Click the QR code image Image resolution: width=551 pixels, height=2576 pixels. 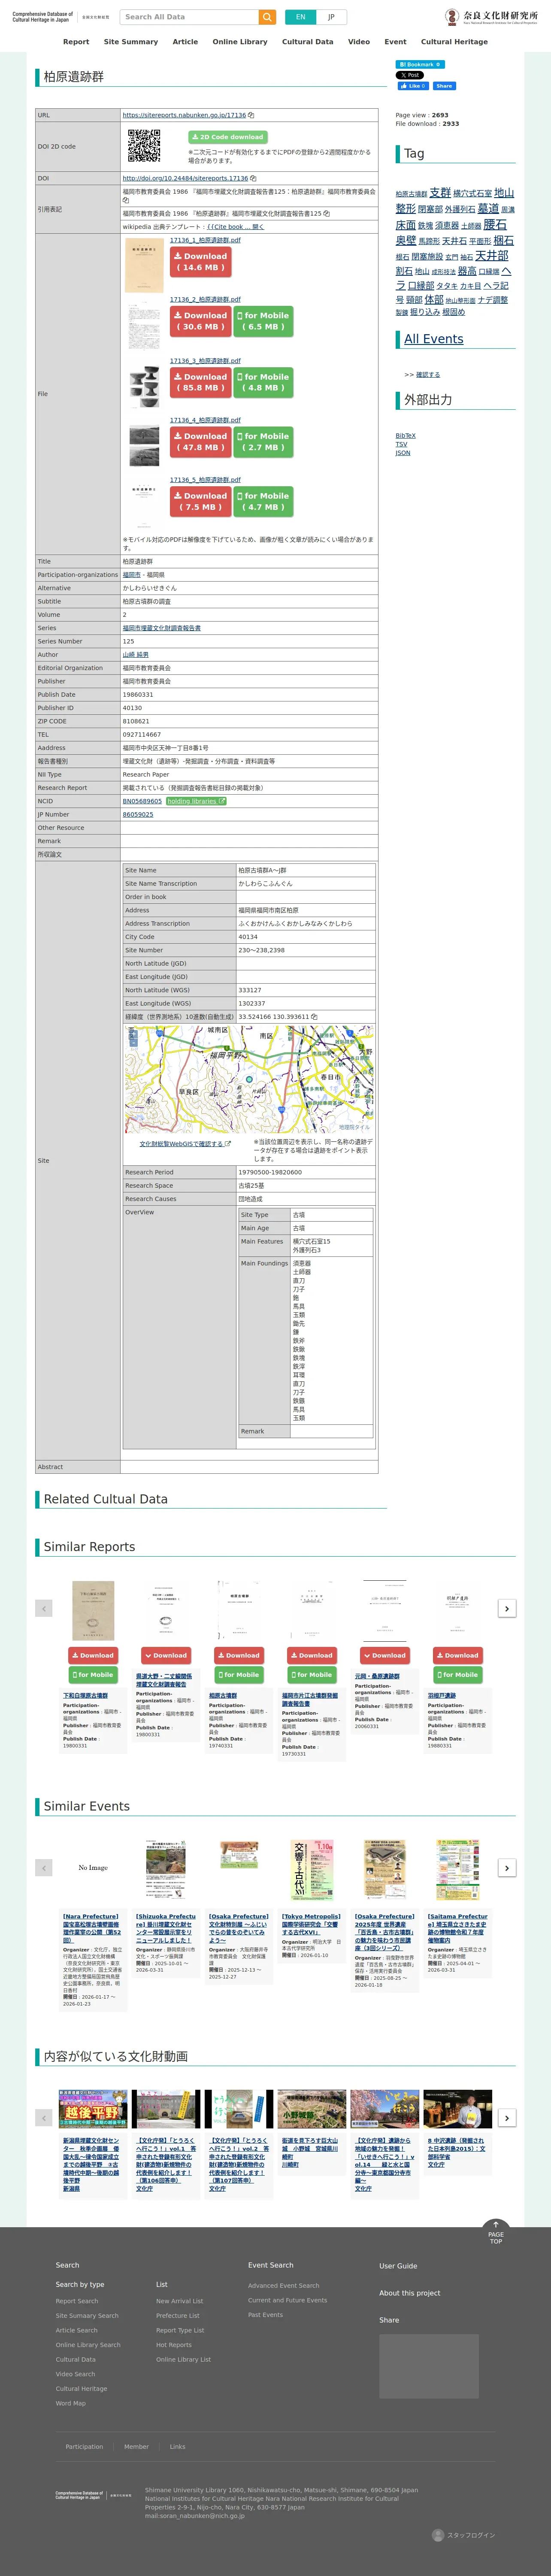[144, 146]
